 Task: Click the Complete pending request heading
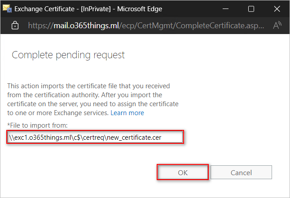pos(68,55)
